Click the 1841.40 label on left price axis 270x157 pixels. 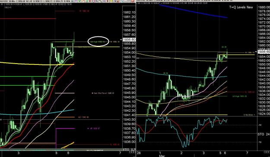(129, 115)
